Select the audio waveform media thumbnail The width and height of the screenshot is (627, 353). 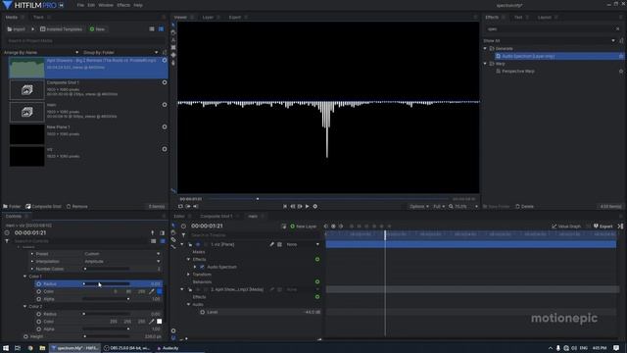[x=26, y=68]
